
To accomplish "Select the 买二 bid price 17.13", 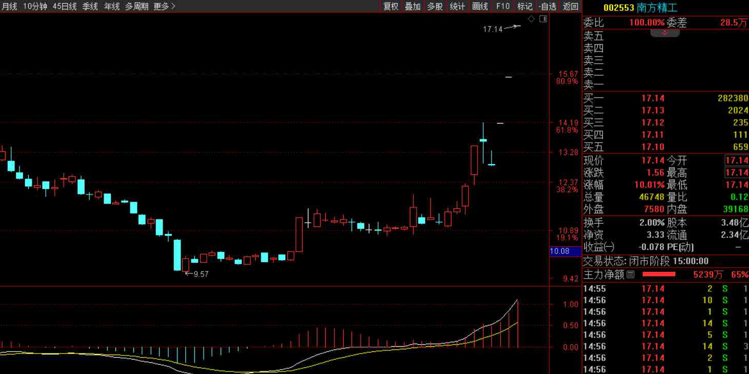I will point(653,110).
